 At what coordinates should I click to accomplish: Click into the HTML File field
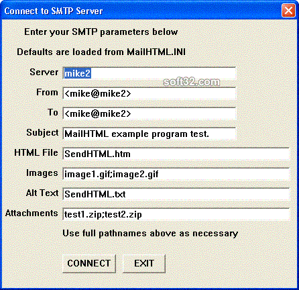click(x=176, y=154)
